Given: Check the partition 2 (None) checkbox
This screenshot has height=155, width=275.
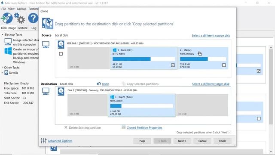Looking at the screenshot, I should [224, 65].
